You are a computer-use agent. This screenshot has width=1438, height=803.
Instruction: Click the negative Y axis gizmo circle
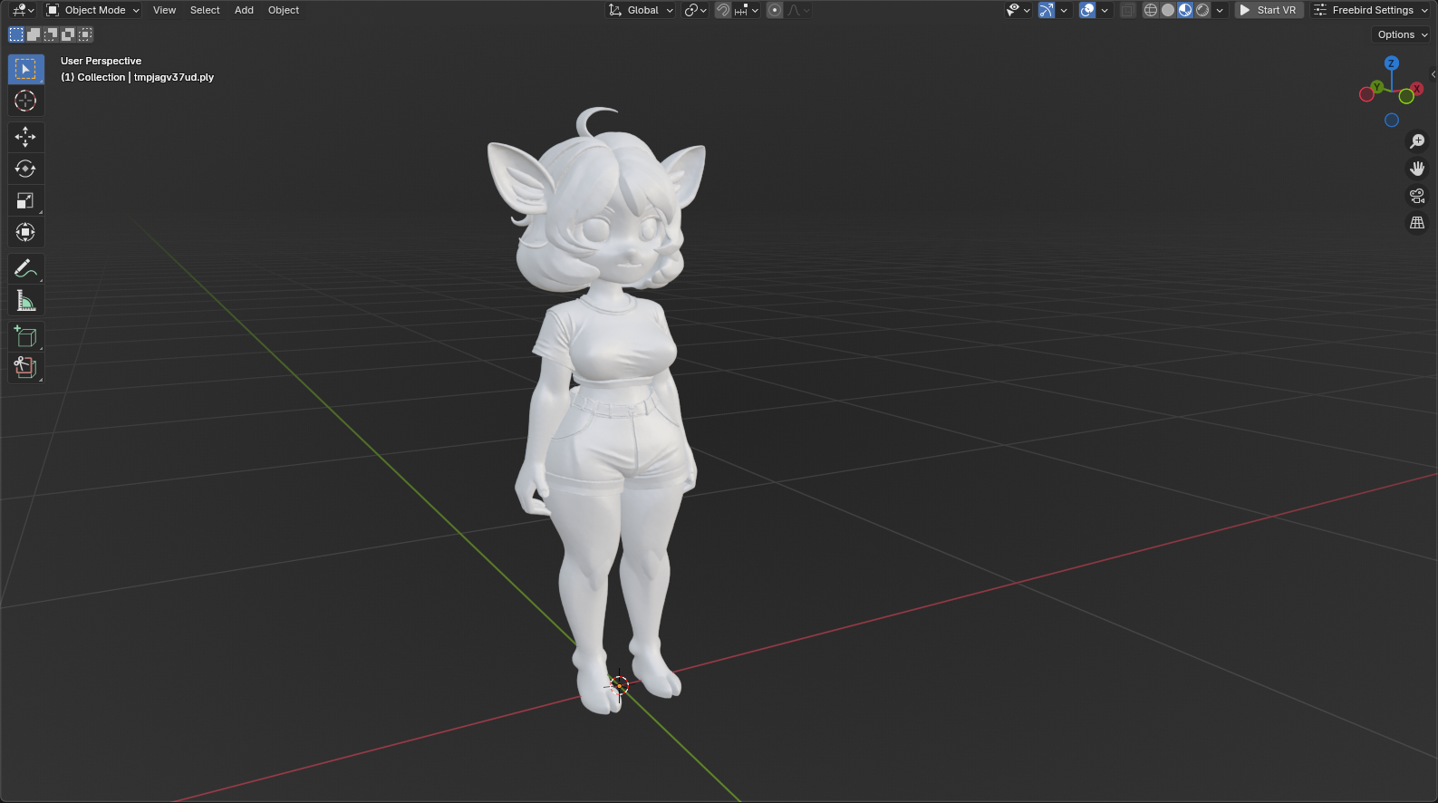1406,96
